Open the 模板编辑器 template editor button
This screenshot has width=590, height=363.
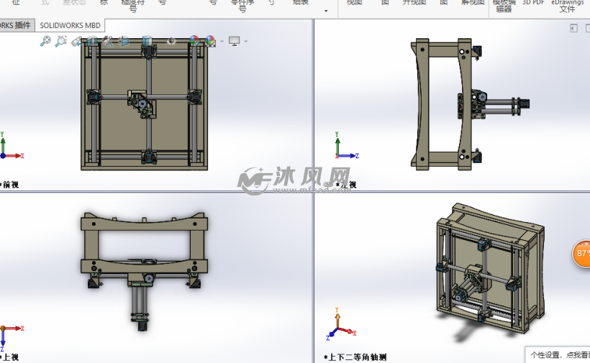coord(504,6)
